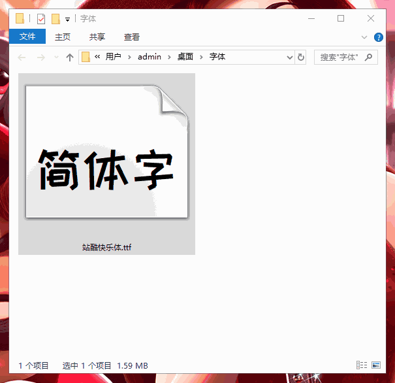Refresh the current folder view
Viewport: 395px width, 383px height.
click(x=301, y=58)
